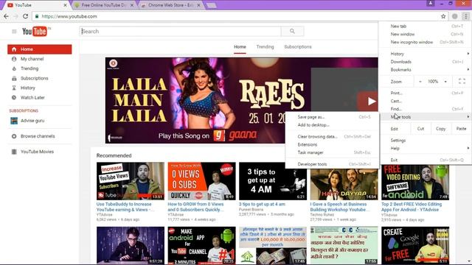472x265 pixels.
Task: Select the Trending tab on the YouTube page
Action: [265, 47]
